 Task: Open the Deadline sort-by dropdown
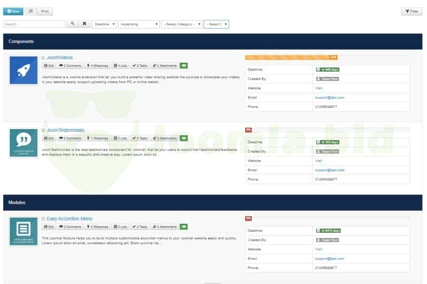[x=104, y=24]
